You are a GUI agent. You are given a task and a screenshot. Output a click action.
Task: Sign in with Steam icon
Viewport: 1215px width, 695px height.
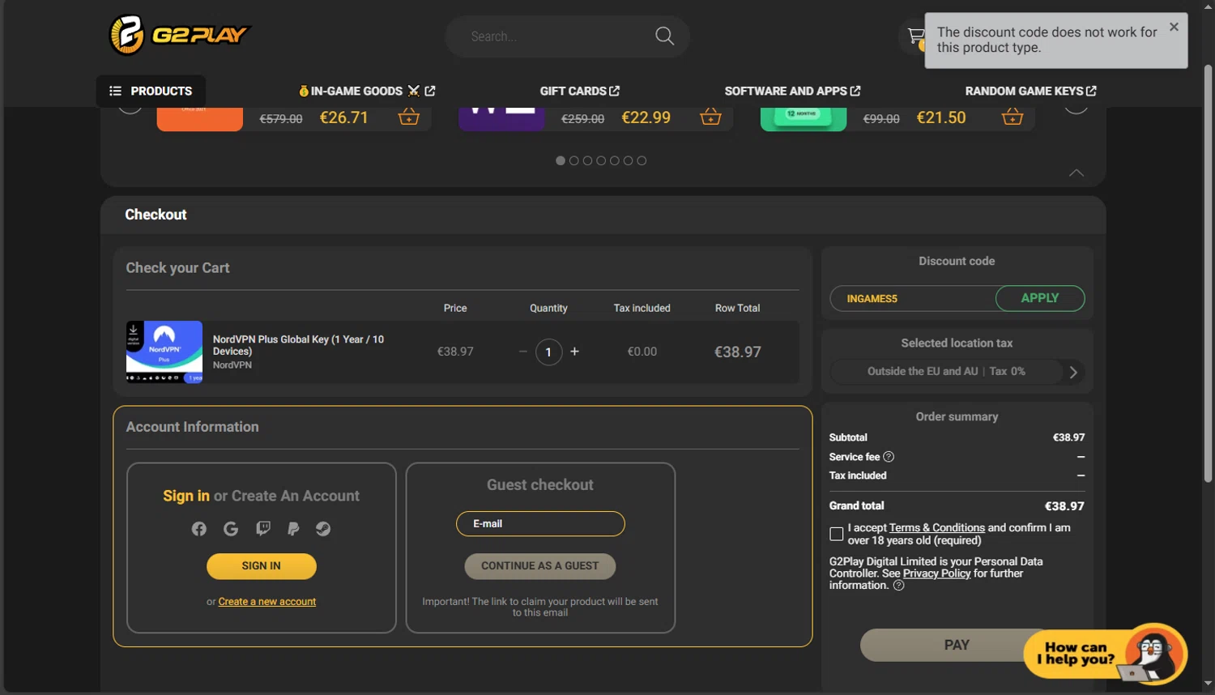pyautogui.click(x=323, y=529)
